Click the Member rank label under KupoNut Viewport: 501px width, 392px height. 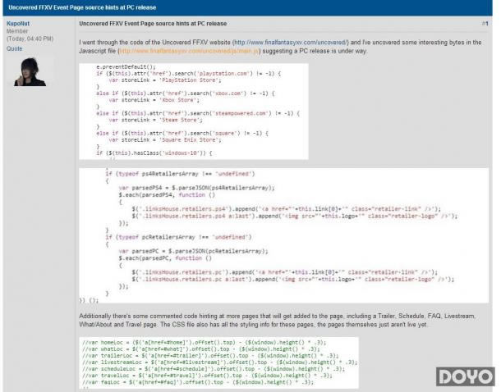[17, 31]
